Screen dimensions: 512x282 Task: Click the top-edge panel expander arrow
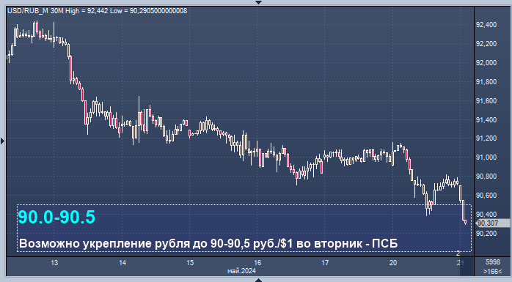coord(259,2)
